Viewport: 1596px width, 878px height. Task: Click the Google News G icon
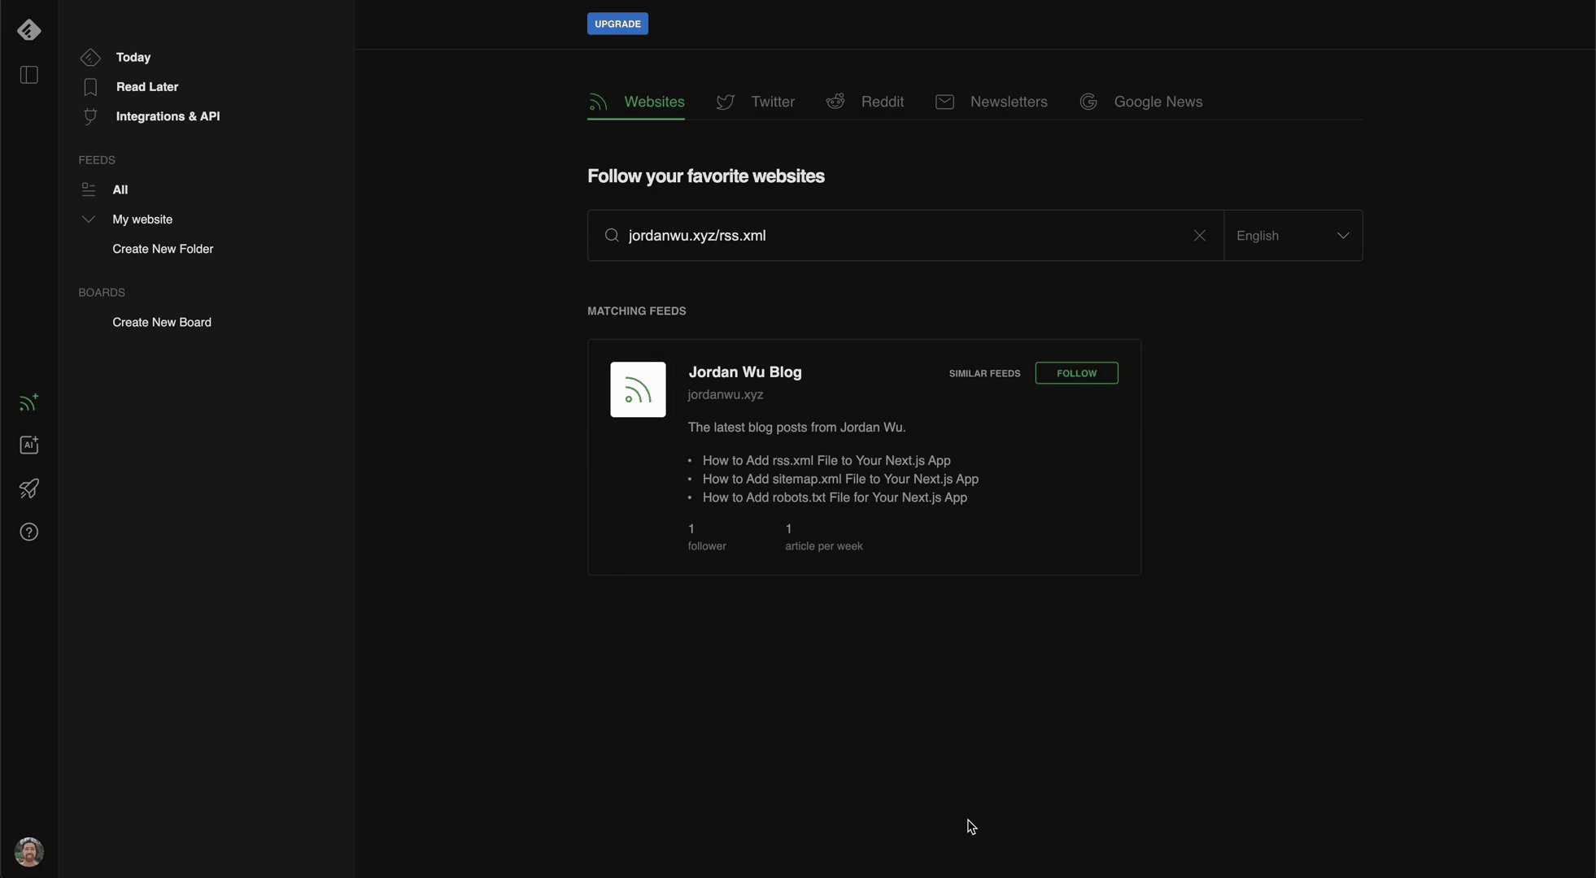(1088, 102)
